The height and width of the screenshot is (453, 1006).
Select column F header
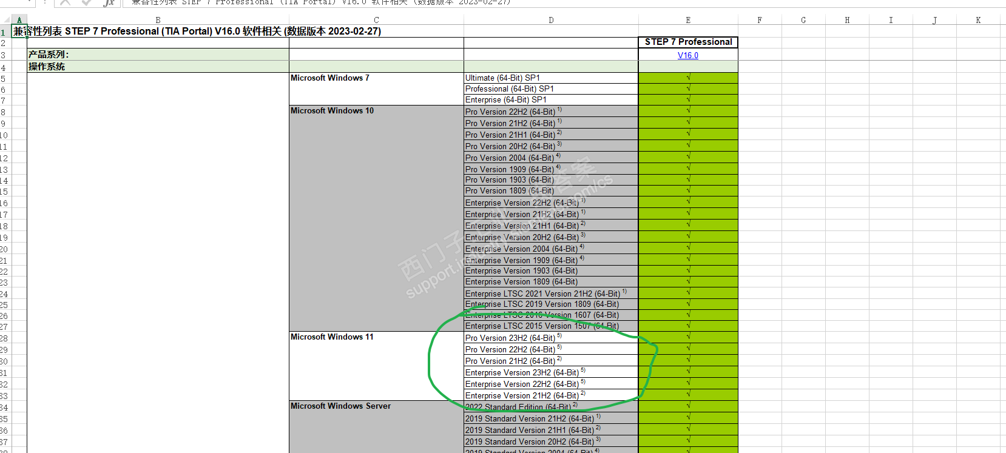(760, 20)
